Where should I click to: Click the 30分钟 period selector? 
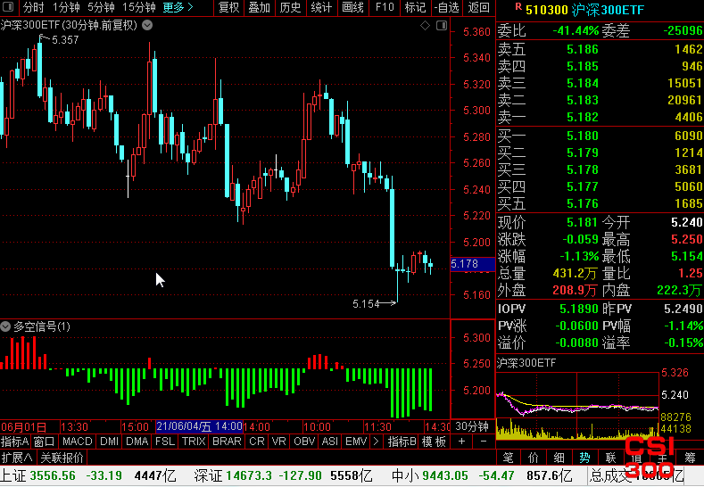[472, 426]
